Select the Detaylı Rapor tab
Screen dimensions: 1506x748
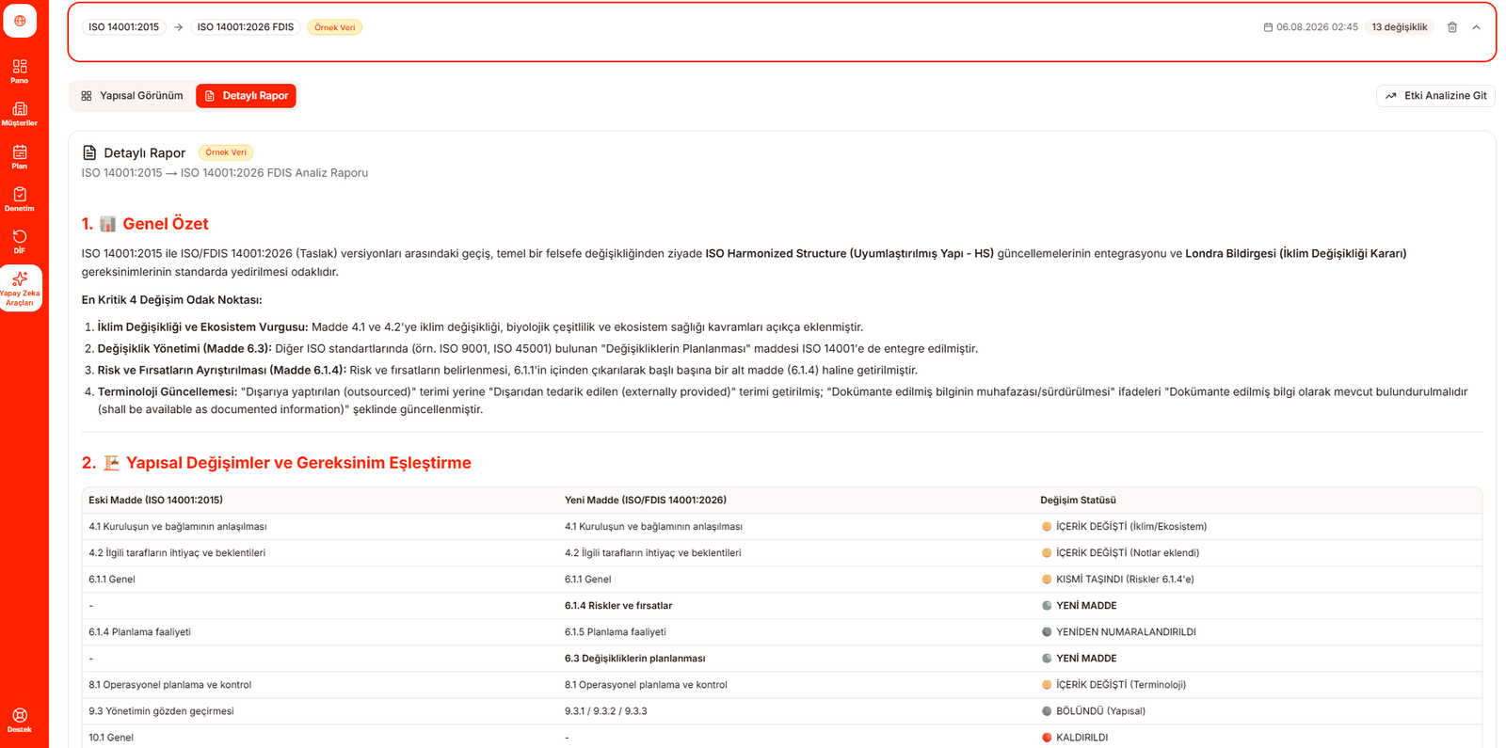click(246, 96)
